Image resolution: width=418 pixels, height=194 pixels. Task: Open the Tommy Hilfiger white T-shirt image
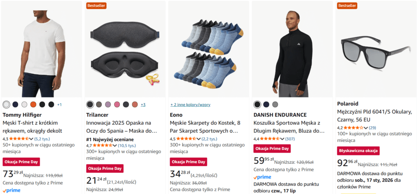click(42, 49)
